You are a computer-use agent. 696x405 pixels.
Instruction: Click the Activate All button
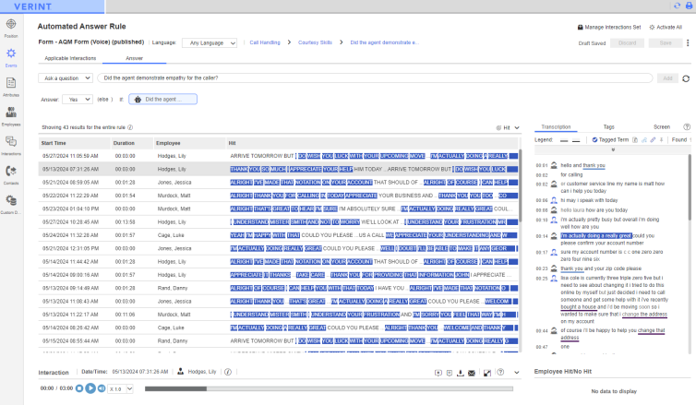tap(666, 28)
